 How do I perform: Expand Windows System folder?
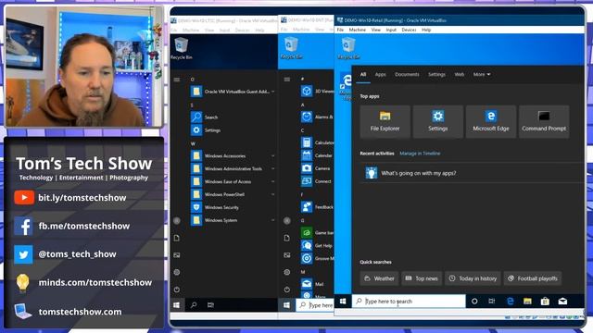233,220
